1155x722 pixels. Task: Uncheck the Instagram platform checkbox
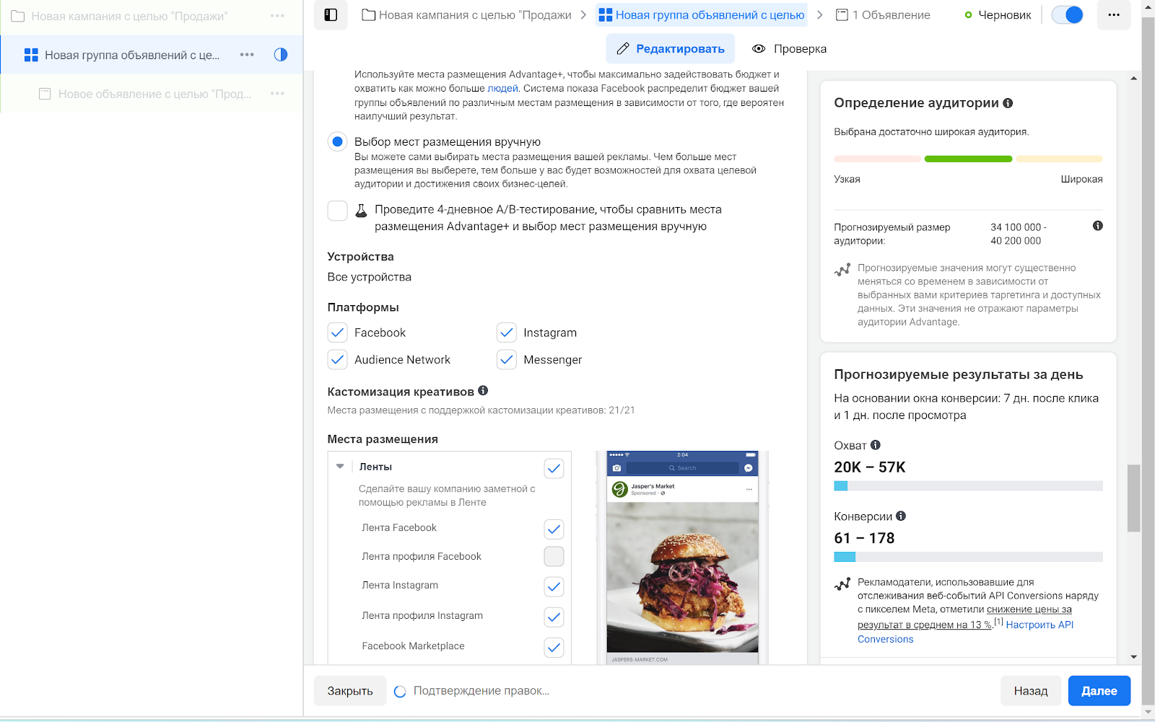click(507, 333)
